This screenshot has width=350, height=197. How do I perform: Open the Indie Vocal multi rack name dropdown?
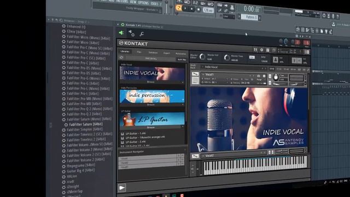pos(202,67)
